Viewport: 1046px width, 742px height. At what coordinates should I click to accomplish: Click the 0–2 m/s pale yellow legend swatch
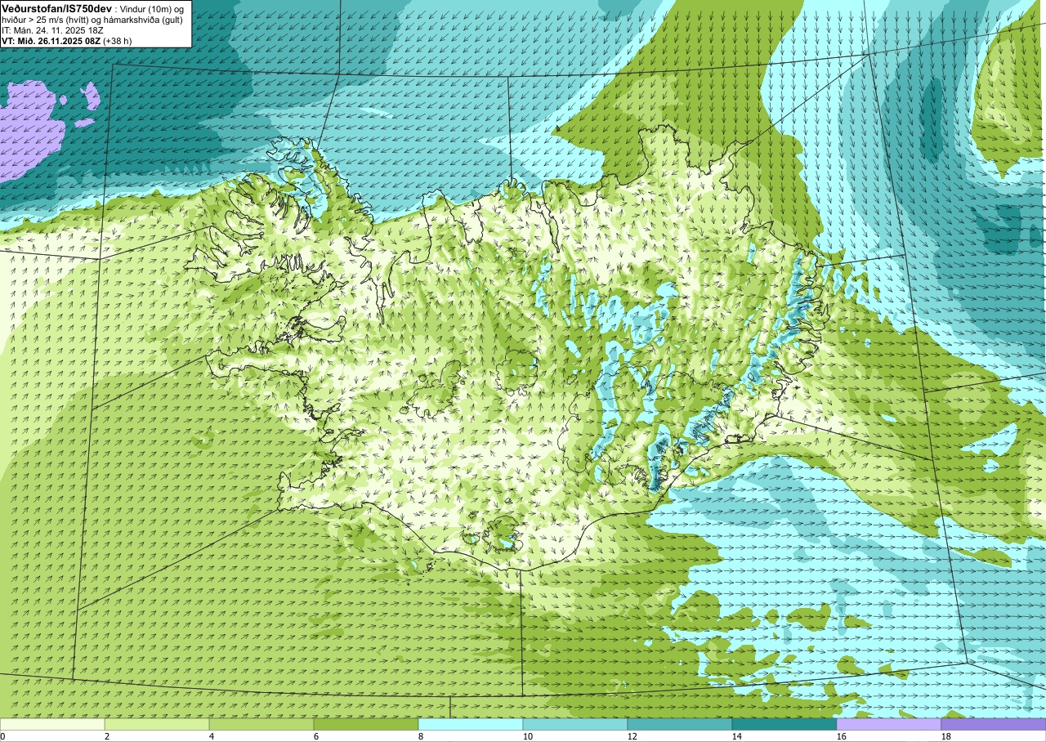click(52, 724)
